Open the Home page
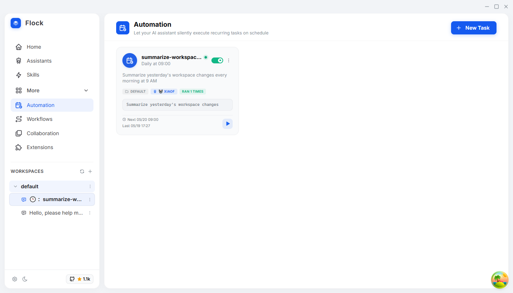 pos(52,47)
